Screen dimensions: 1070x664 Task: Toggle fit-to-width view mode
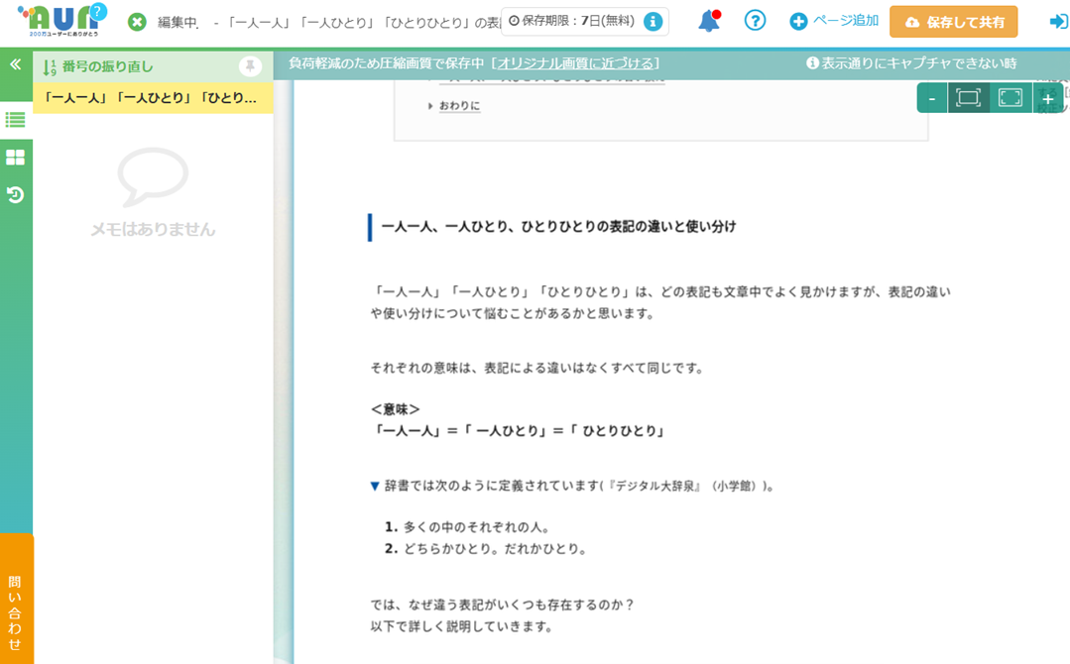coord(968,98)
